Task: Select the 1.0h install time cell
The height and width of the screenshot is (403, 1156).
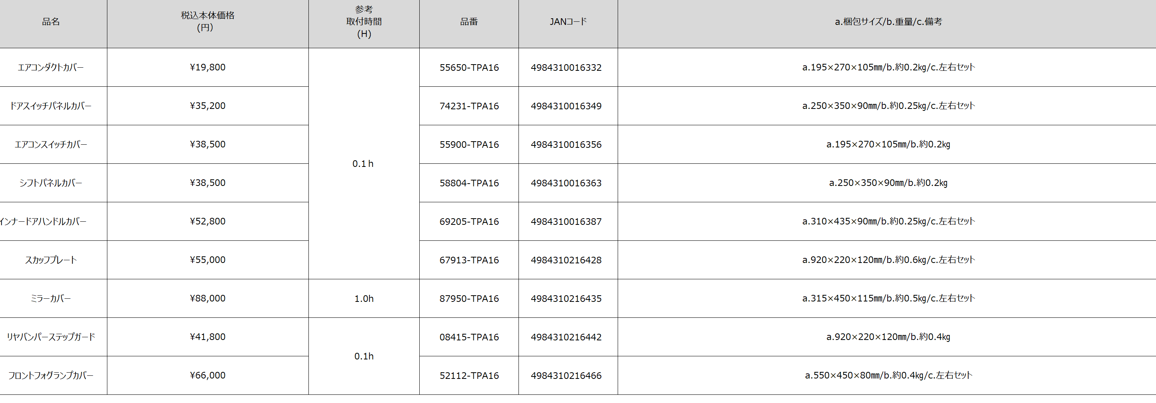Action: click(x=364, y=298)
